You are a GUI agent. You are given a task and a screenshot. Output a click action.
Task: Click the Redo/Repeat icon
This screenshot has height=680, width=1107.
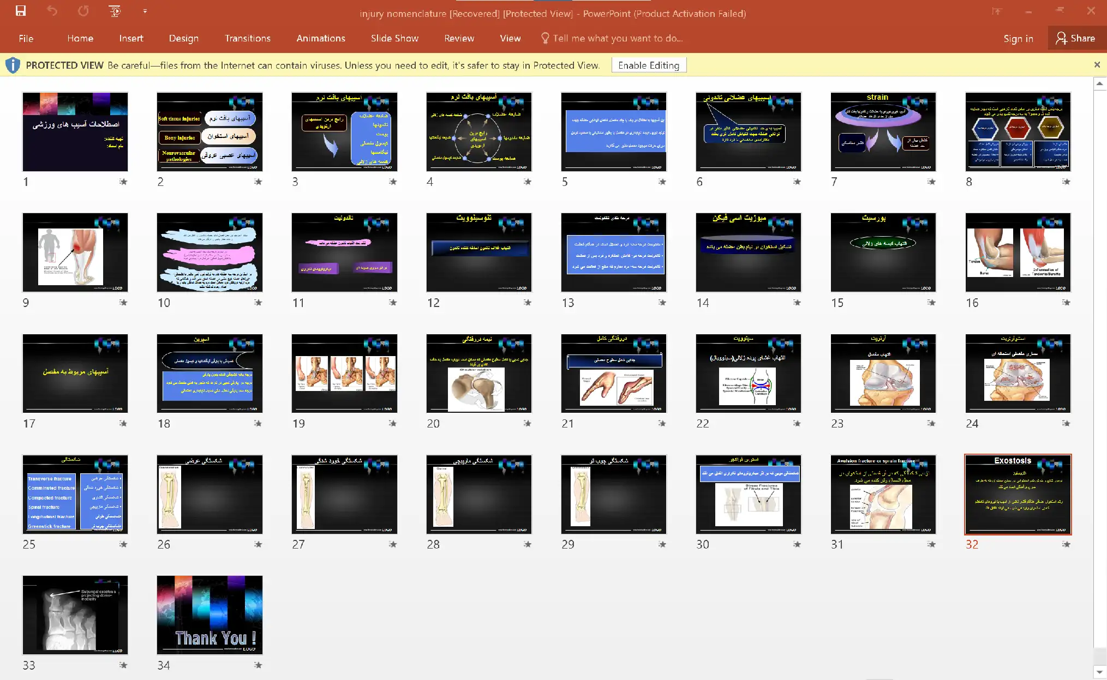click(83, 11)
